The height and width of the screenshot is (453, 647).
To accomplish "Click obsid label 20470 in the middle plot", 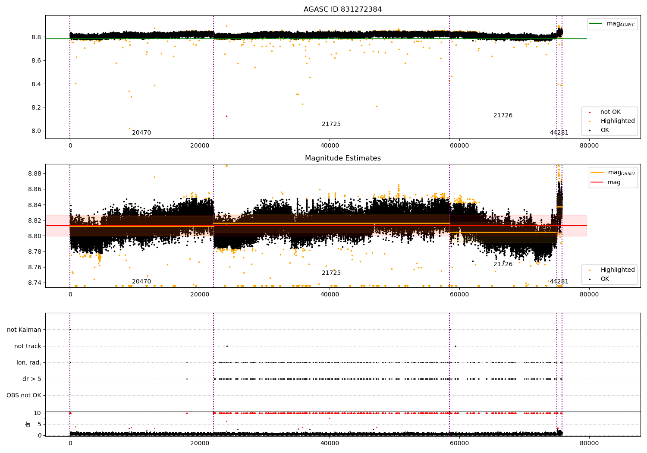I will [x=141, y=282].
